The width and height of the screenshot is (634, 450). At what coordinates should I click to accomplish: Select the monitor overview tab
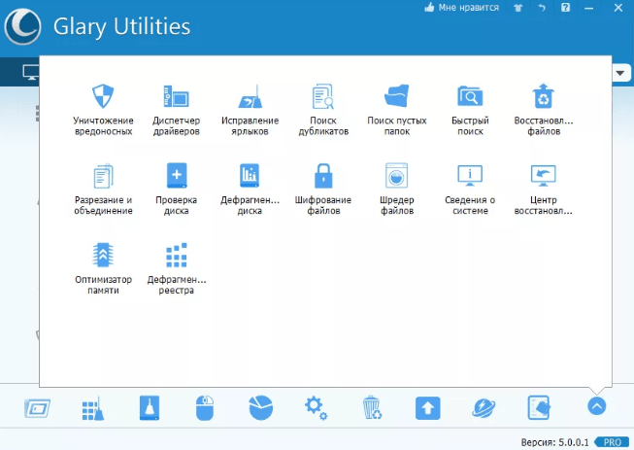pos(31,73)
